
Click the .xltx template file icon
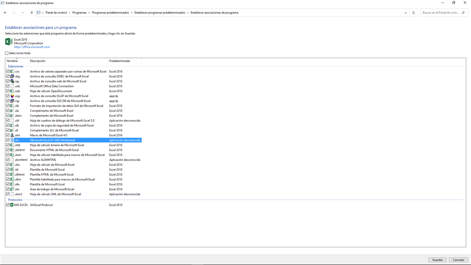tap(12, 184)
